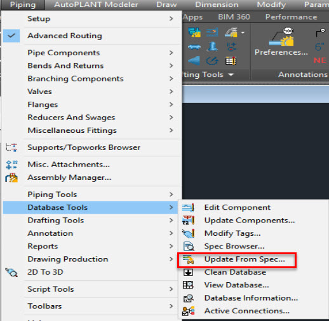Click the Supports/Topworks Browser icon
The height and width of the screenshot is (321, 329).
pos(11,147)
